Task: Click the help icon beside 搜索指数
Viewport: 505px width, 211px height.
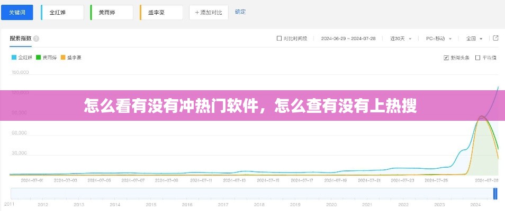Action: (x=36, y=39)
